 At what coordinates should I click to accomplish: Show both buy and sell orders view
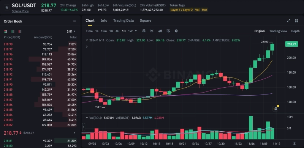[x=6, y=31]
